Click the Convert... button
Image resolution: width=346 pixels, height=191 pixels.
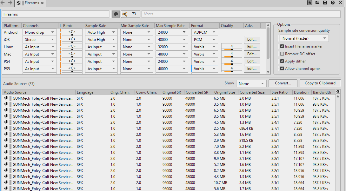point(283,83)
